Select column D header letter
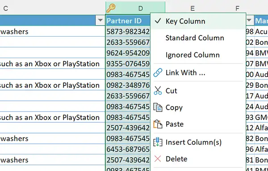This screenshot has height=171, width=268. (141, 8)
